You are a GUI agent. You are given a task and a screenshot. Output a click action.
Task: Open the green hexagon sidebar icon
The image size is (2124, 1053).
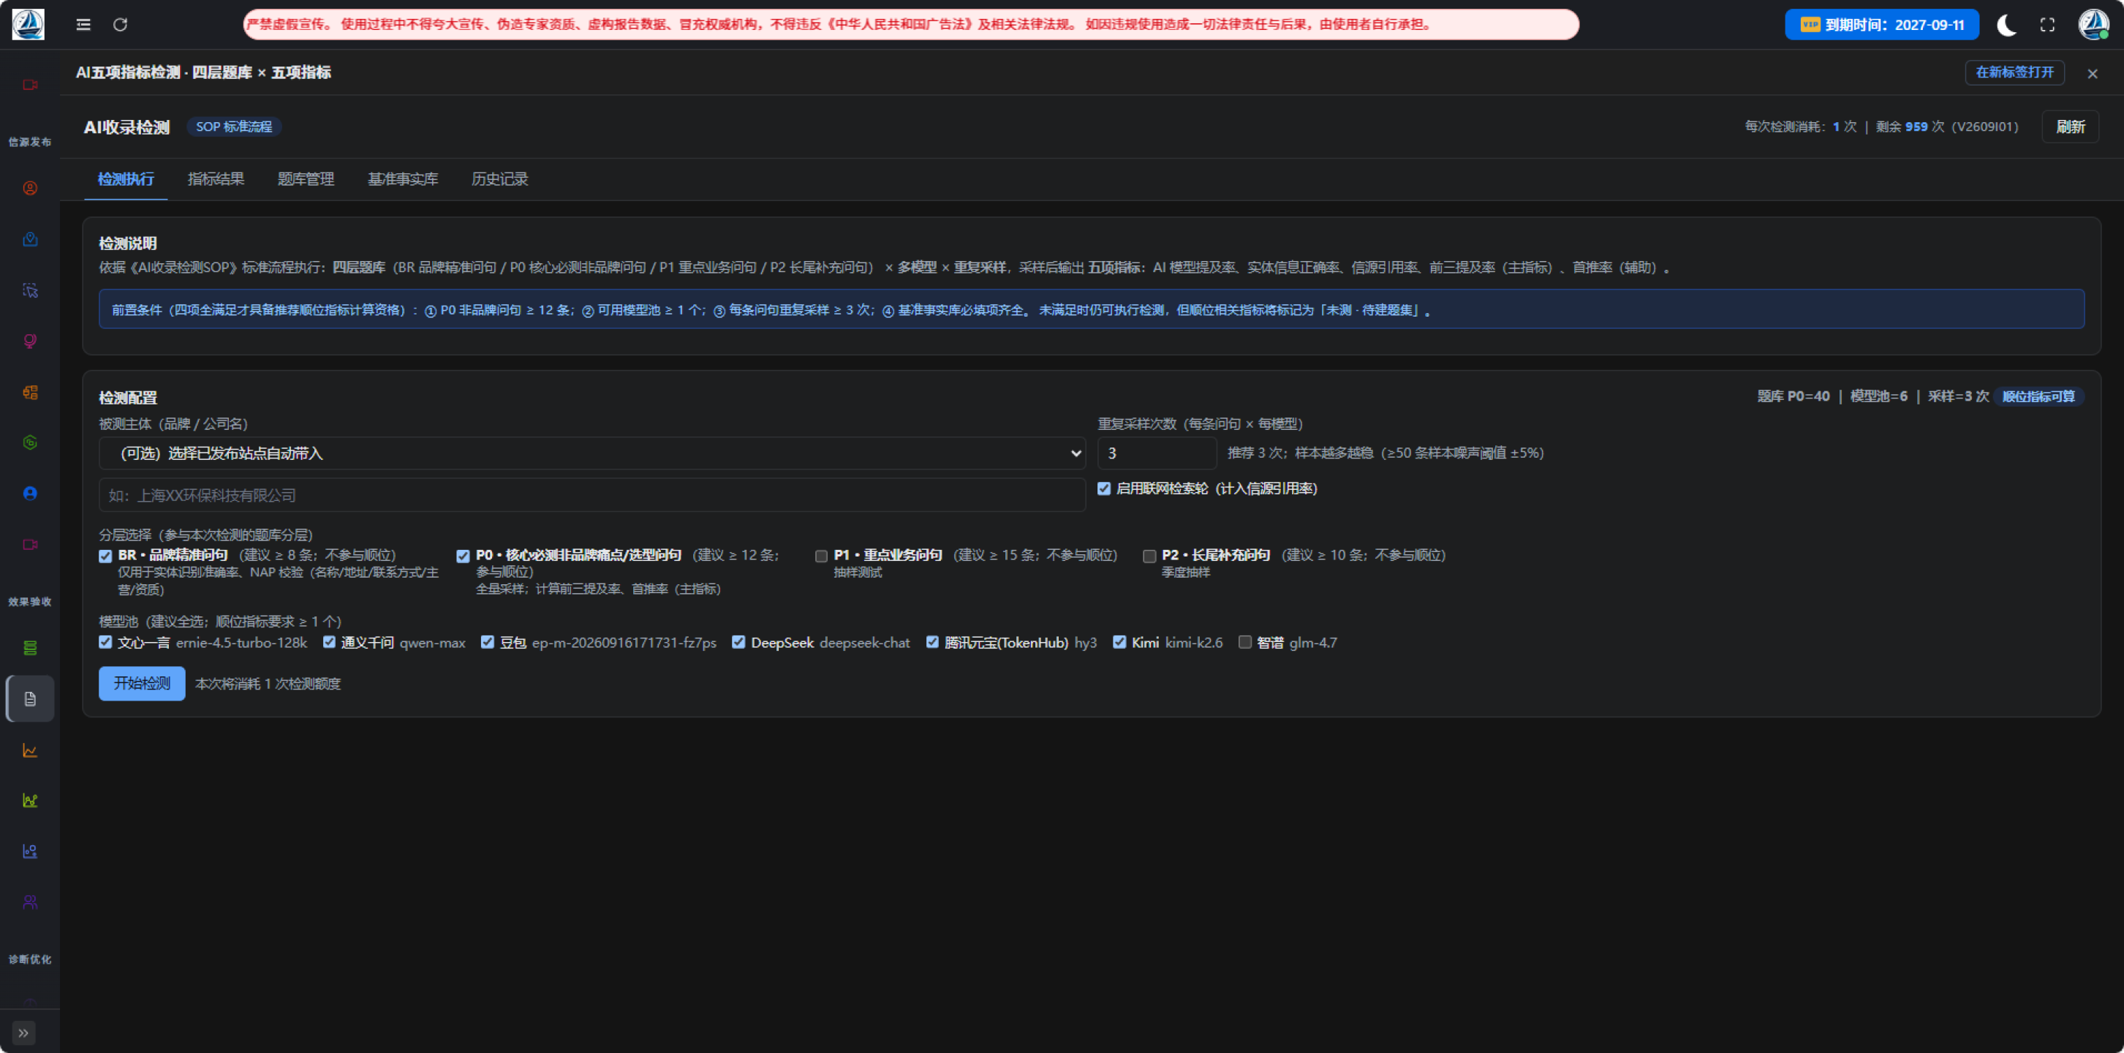(31, 443)
